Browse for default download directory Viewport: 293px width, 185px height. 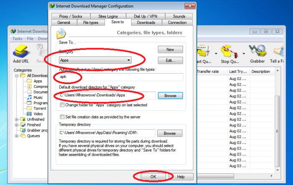tap(170, 96)
